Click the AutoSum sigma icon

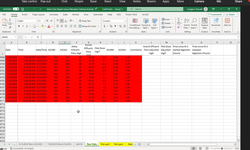coord(179,19)
